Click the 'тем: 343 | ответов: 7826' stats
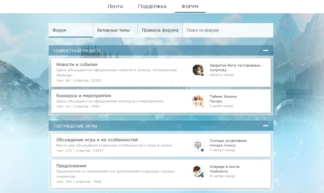 79,182
